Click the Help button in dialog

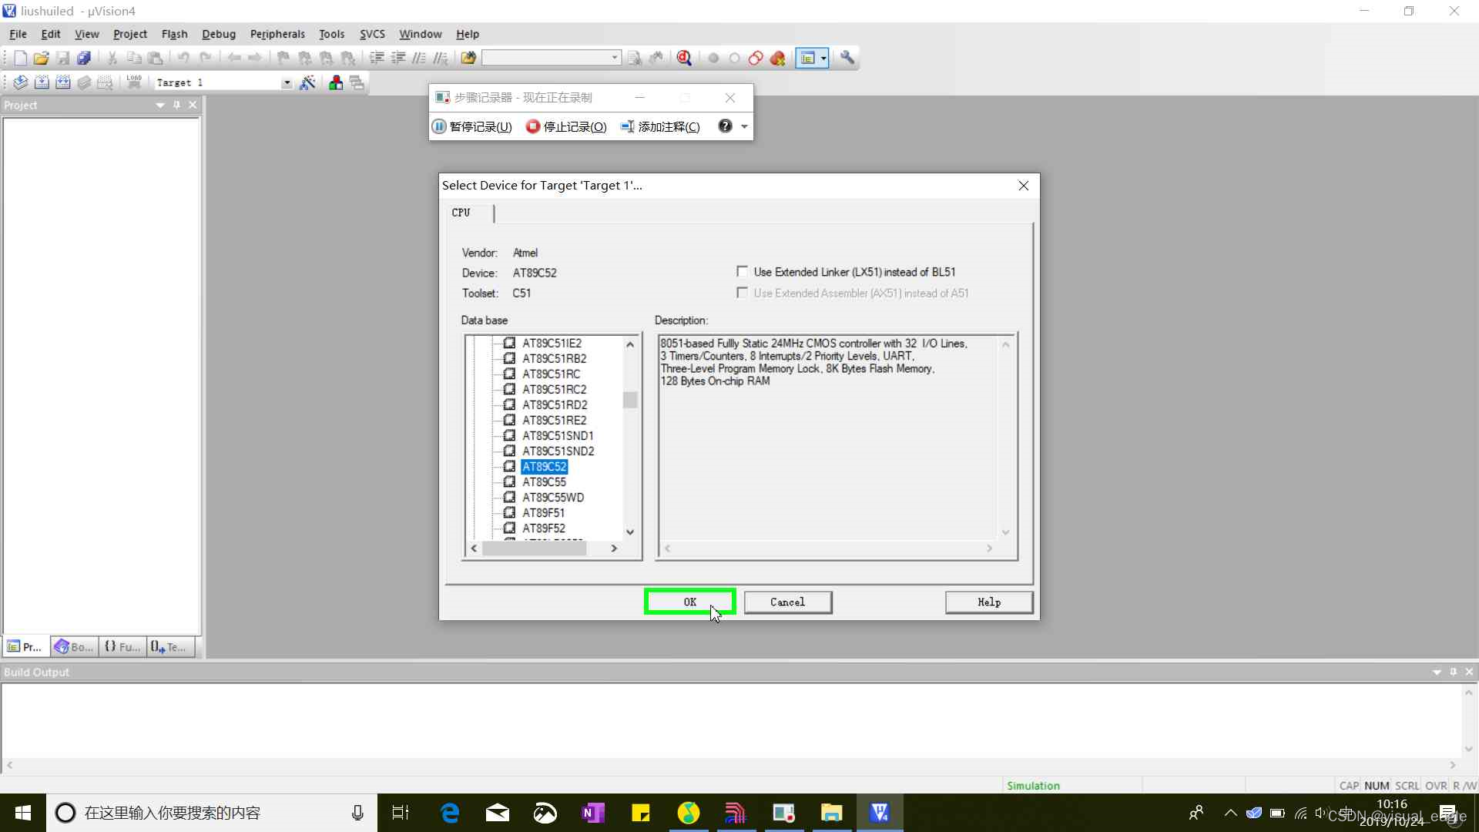[988, 602]
